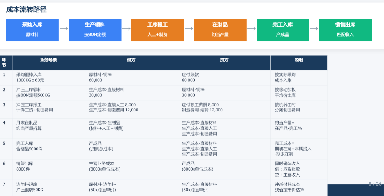Image resolution: width=384 pixels, height=196 pixels.
Task: Click row number 7 in 环节 column
Action: point(4,184)
